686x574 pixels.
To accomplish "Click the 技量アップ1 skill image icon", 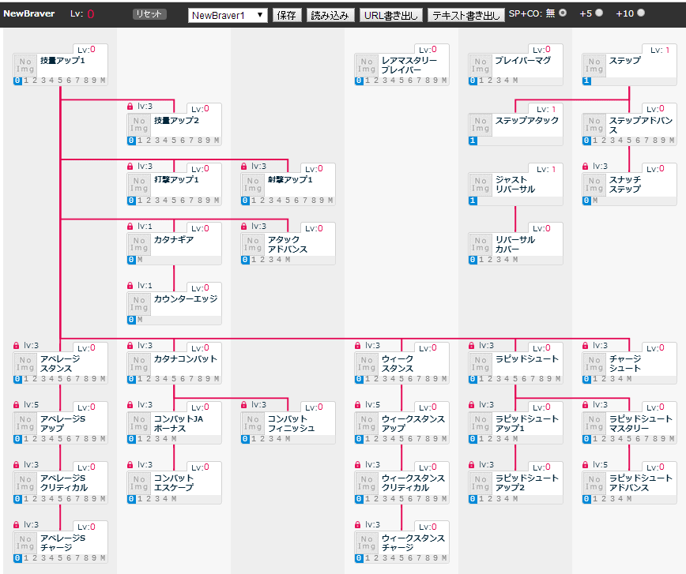I will coord(25,66).
